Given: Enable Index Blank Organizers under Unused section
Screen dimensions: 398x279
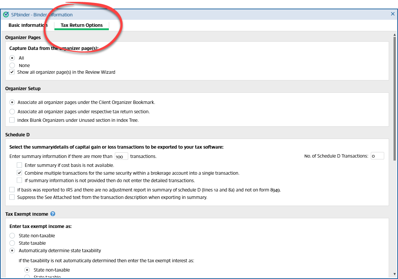Looking at the screenshot, I should point(12,120).
